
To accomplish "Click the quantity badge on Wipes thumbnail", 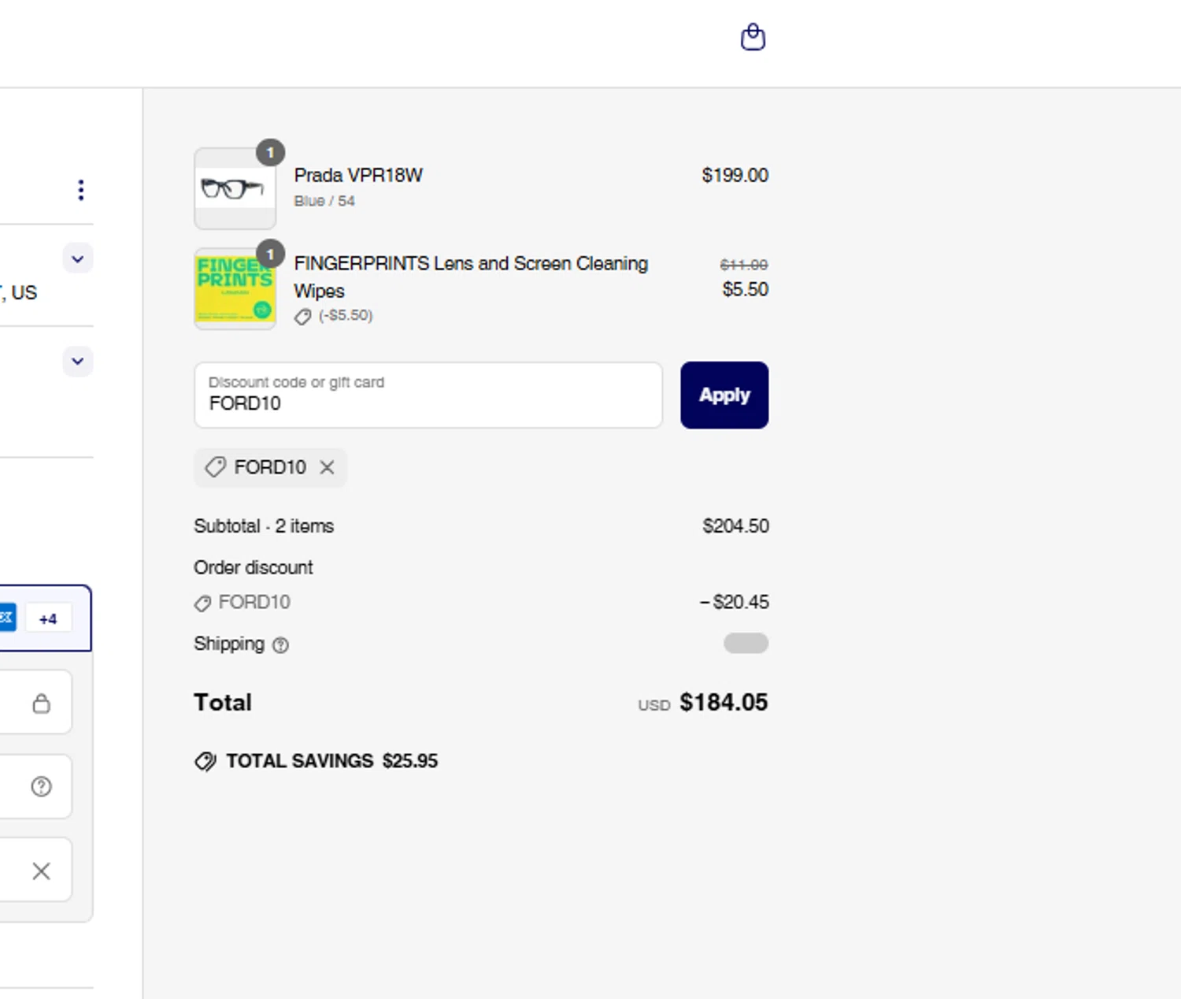I will tap(270, 254).
